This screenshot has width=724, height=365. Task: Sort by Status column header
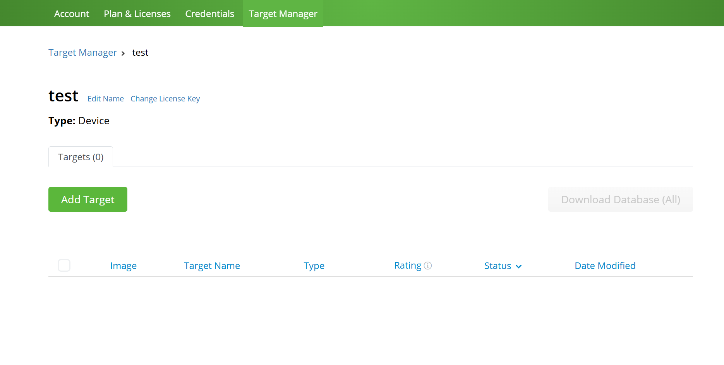(498, 266)
